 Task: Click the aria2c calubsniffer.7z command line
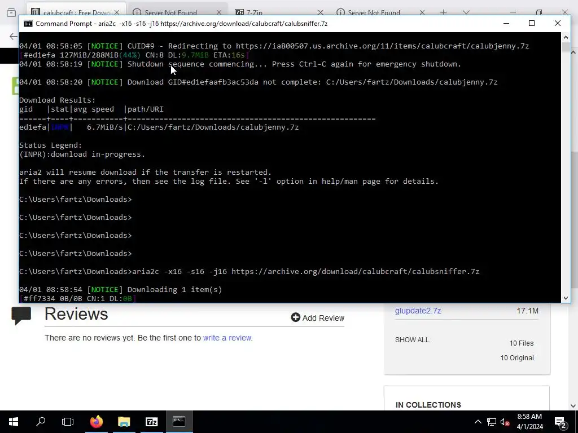[249, 271]
